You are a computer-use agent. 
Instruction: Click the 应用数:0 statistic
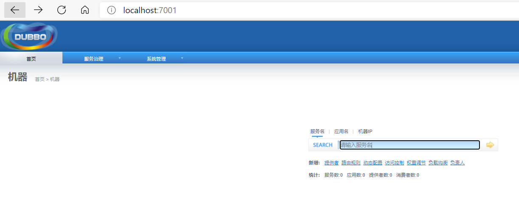356,175
